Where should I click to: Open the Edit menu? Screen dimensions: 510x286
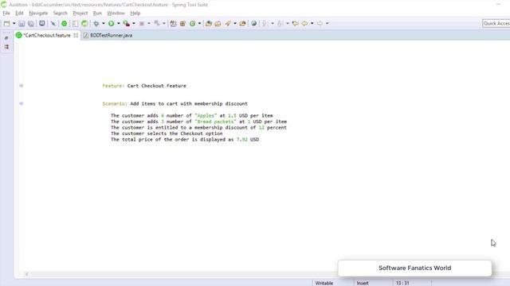click(19, 14)
